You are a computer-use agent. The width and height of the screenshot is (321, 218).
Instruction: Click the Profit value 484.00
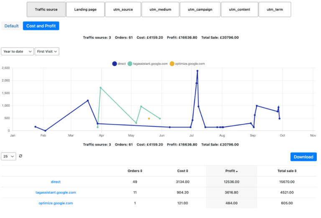[231, 203]
